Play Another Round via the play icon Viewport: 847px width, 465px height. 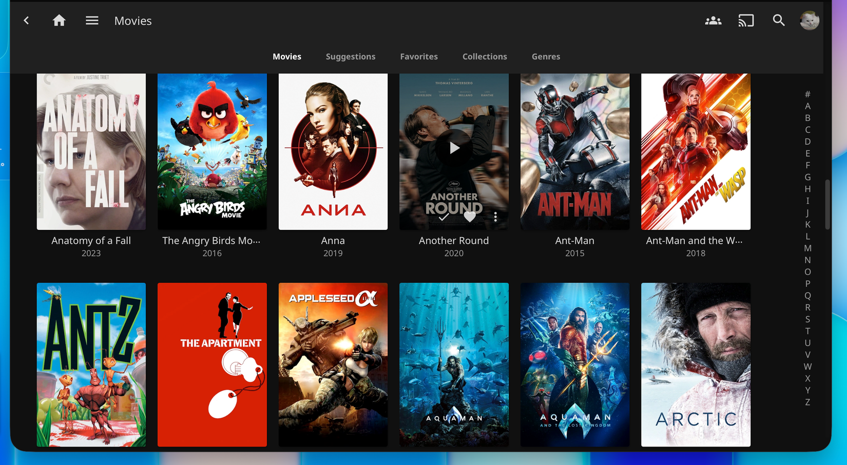click(x=454, y=148)
